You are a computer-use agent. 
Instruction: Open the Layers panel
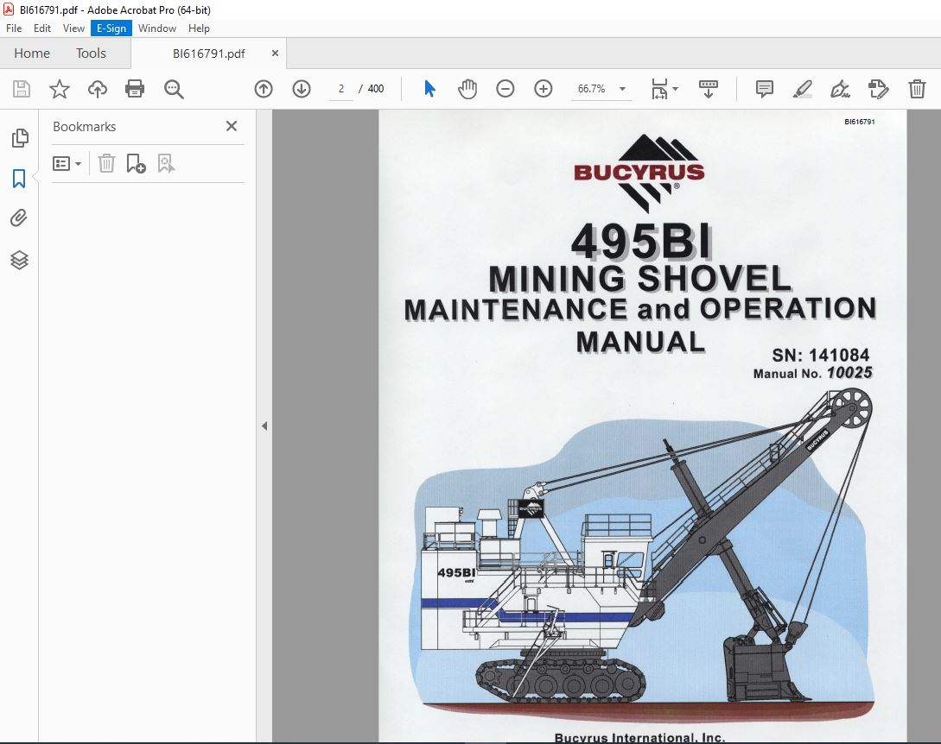tap(19, 260)
